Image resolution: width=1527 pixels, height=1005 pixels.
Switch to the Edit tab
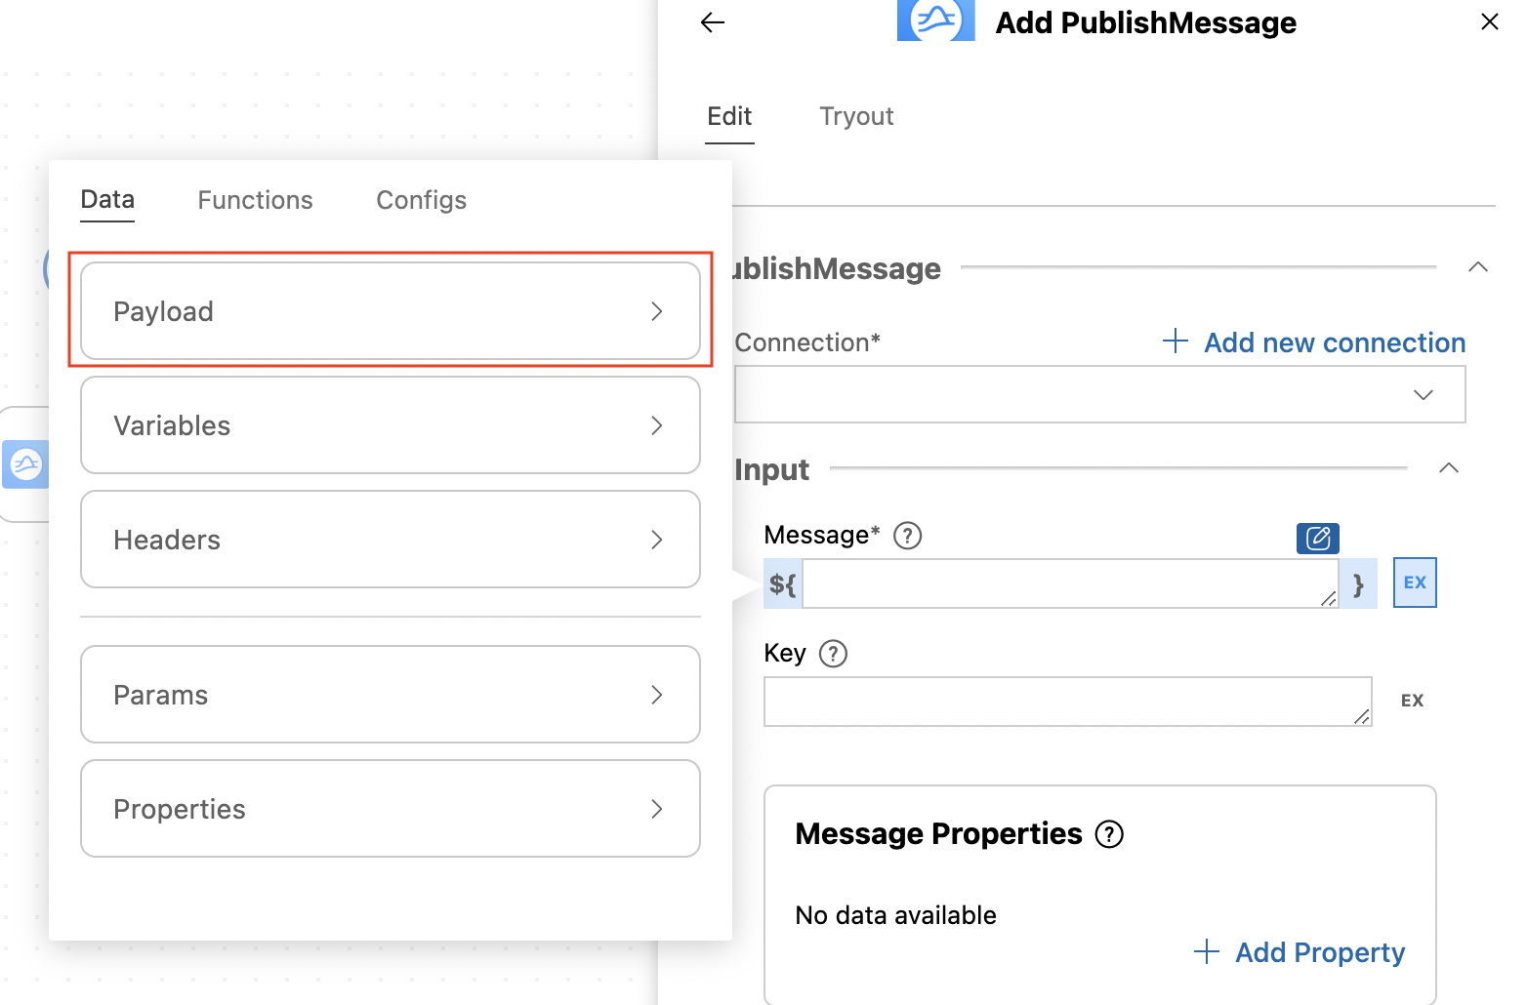[729, 116]
